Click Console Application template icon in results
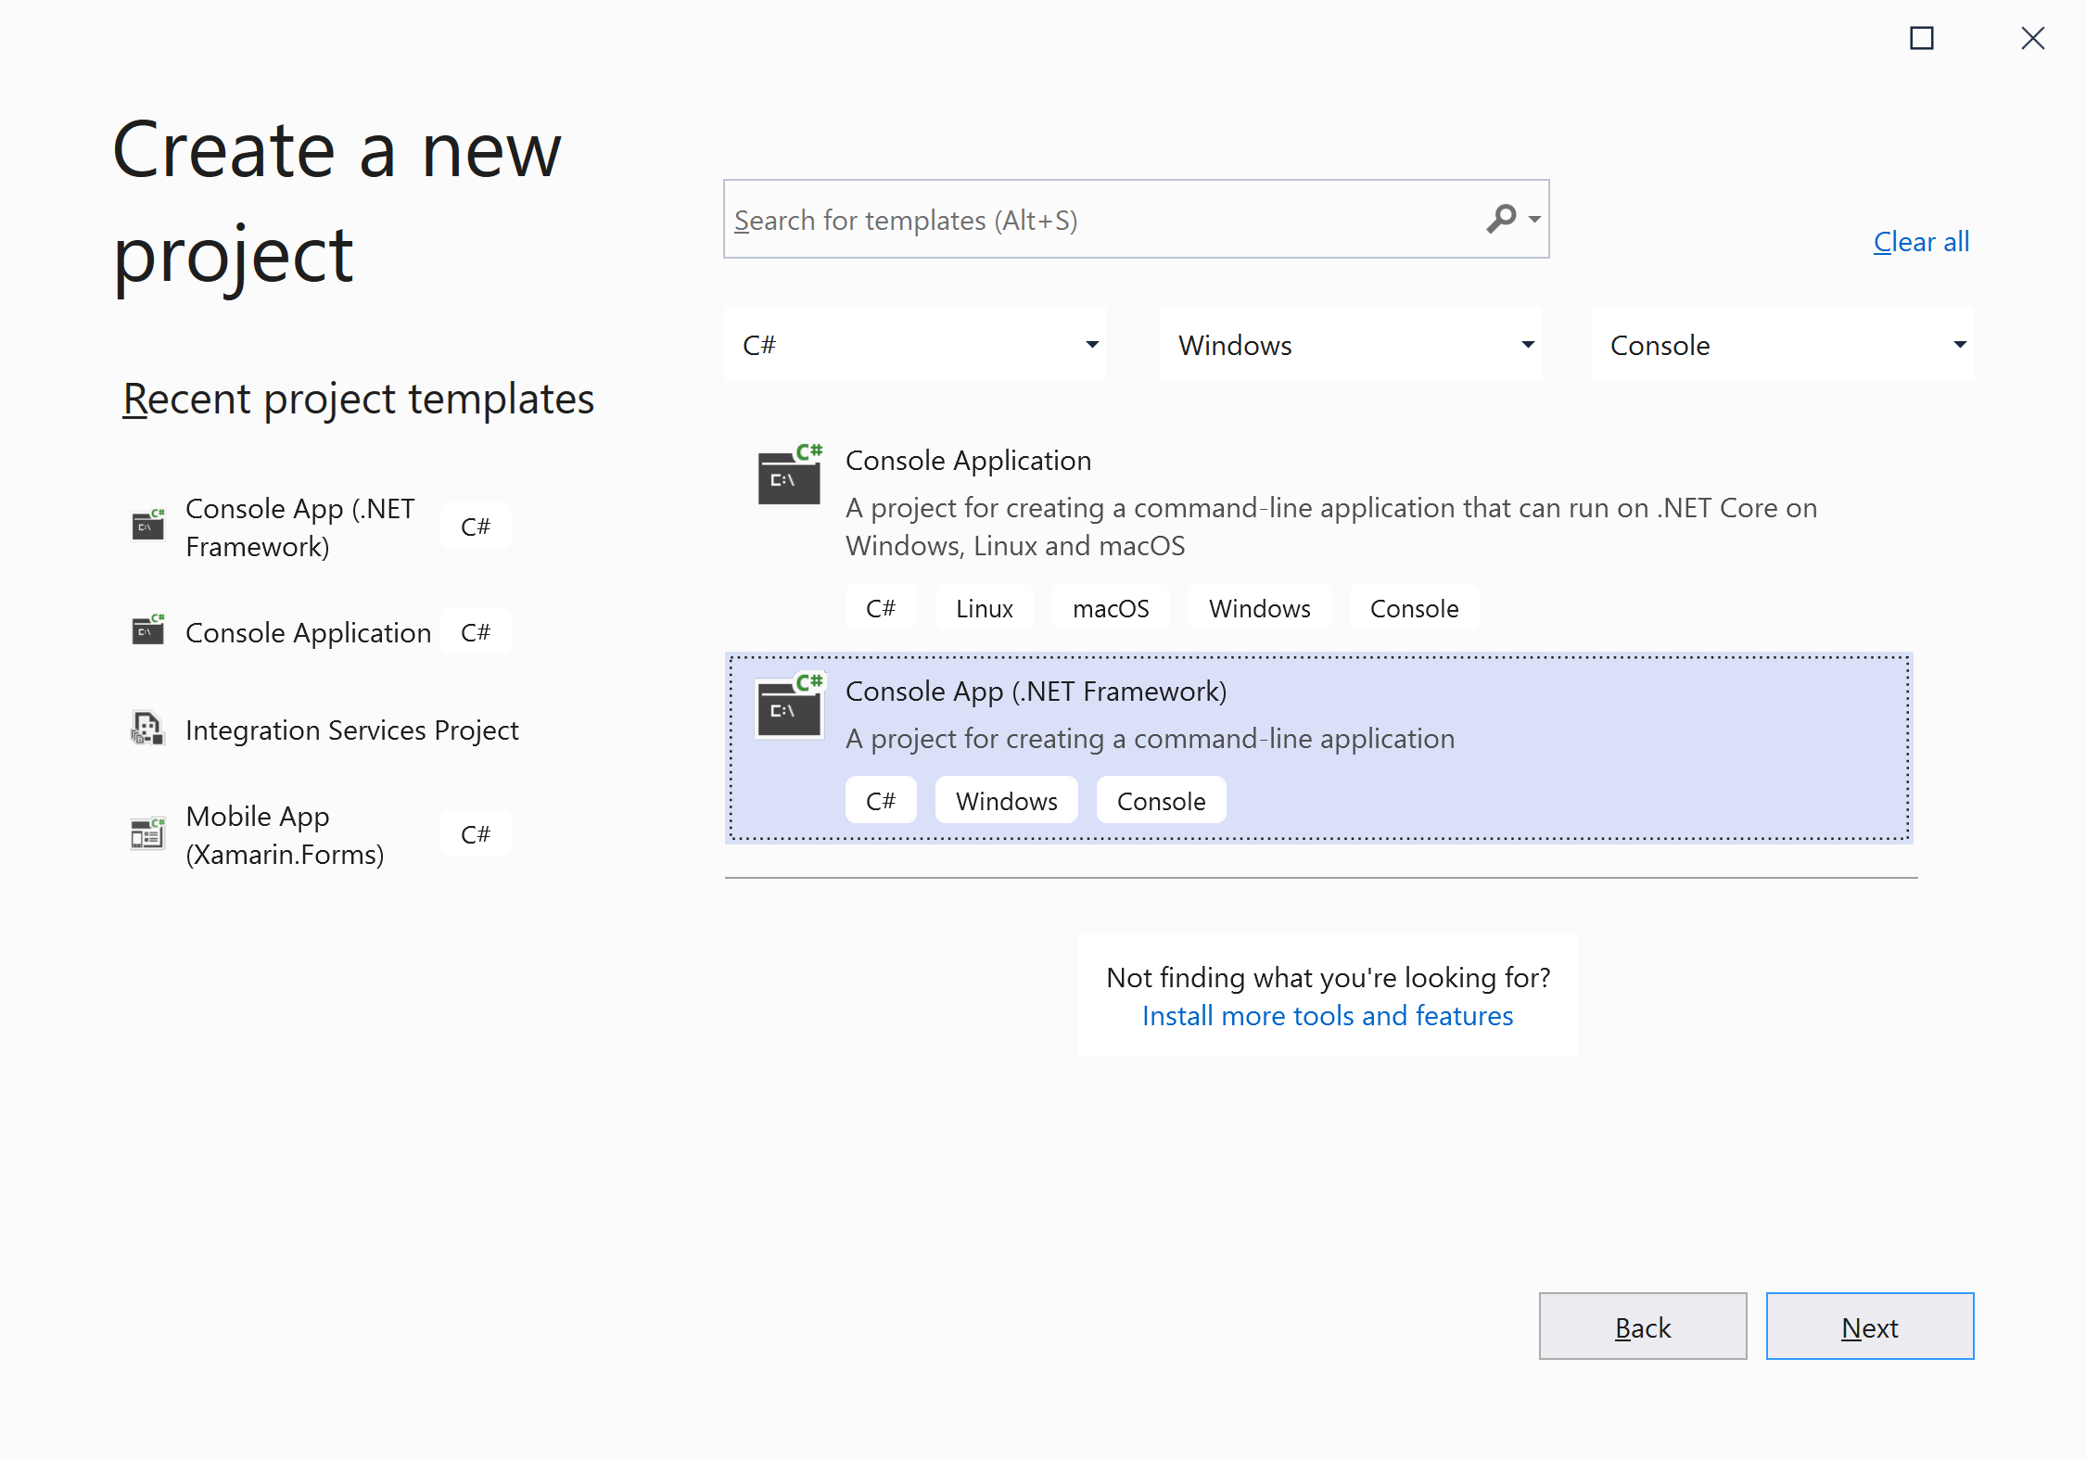2086x1460 pixels. pos(789,476)
